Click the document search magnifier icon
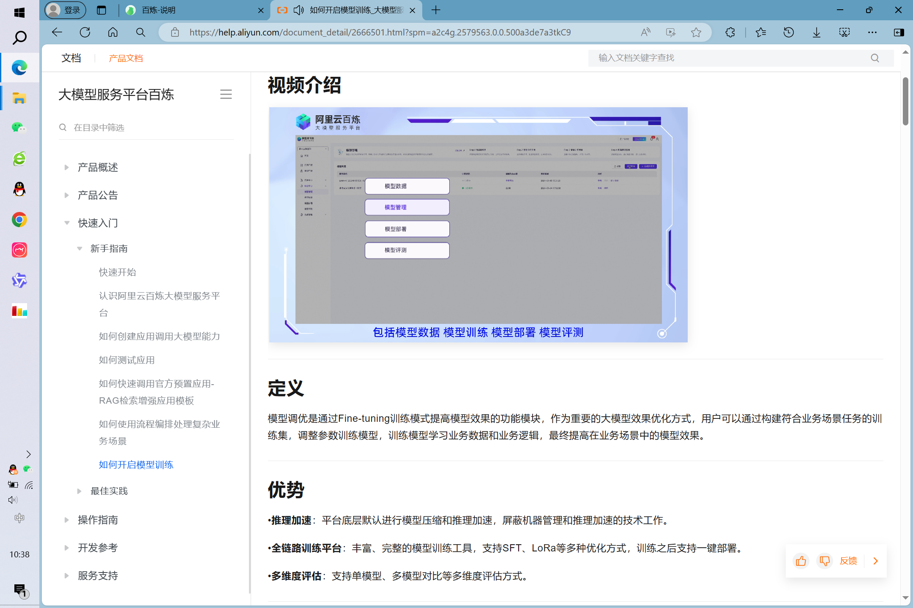This screenshot has width=913, height=608. 875,58
